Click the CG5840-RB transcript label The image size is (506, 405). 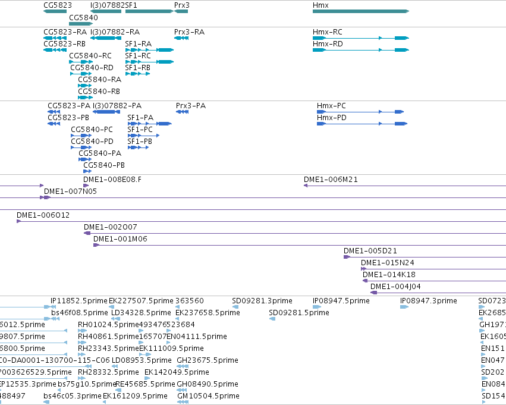point(99,92)
